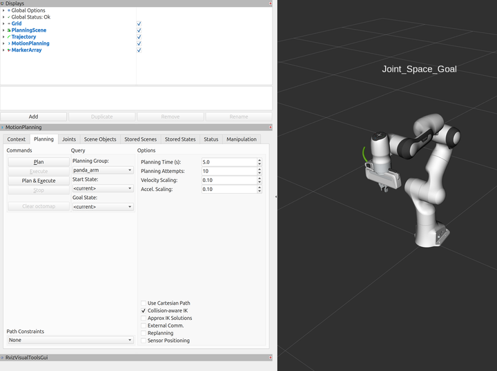This screenshot has height=371, width=497.
Task: Enable External Comm. option
Action: point(144,325)
